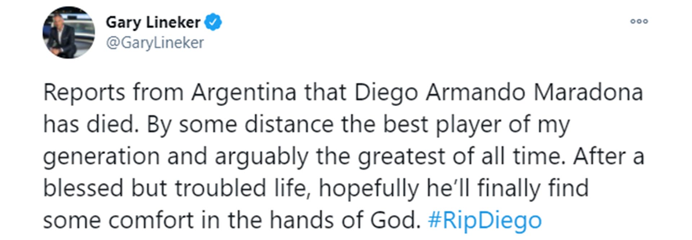The image size is (692, 240).
Task: Open the @GaryLineker handle link
Action: pyautogui.click(x=155, y=43)
